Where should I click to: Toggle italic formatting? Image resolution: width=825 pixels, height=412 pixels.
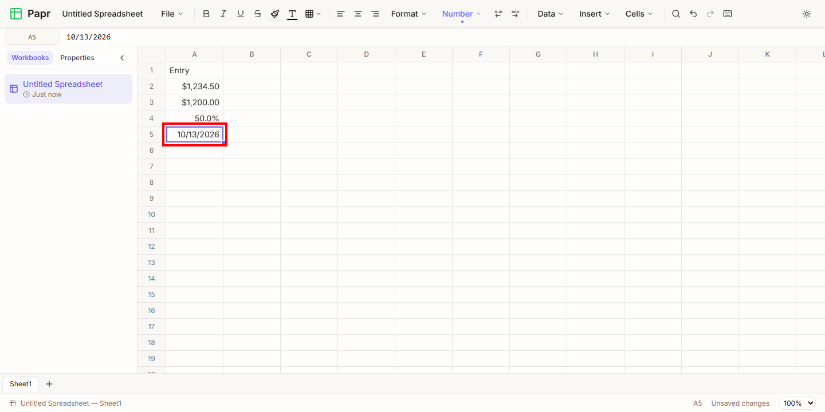click(x=223, y=14)
